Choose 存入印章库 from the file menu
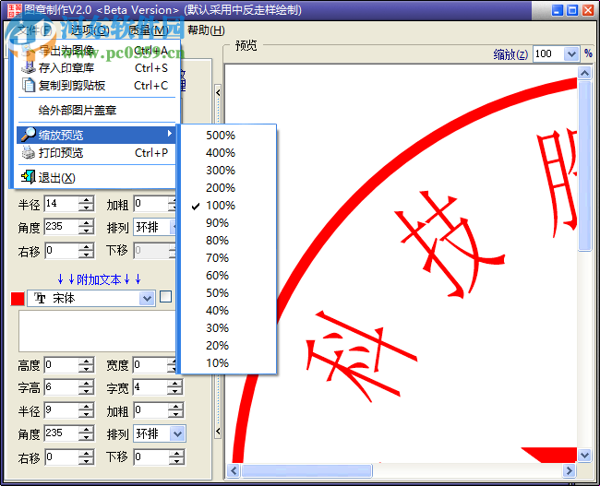600x486 pixels. click(x=96, y=67)
